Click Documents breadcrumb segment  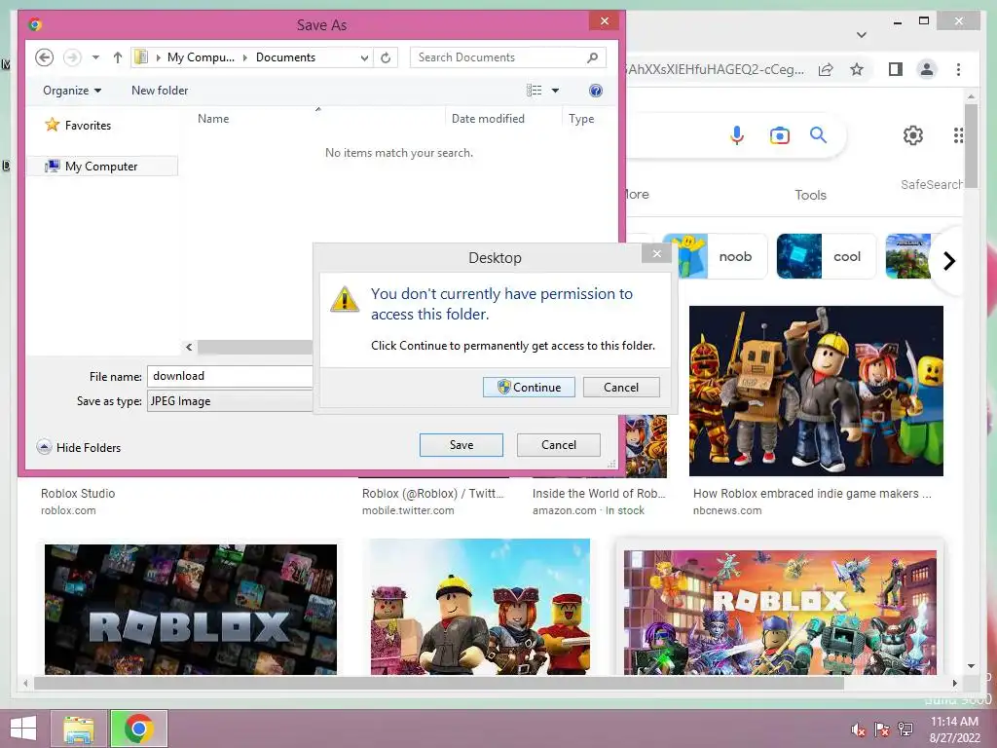point(285,57)
